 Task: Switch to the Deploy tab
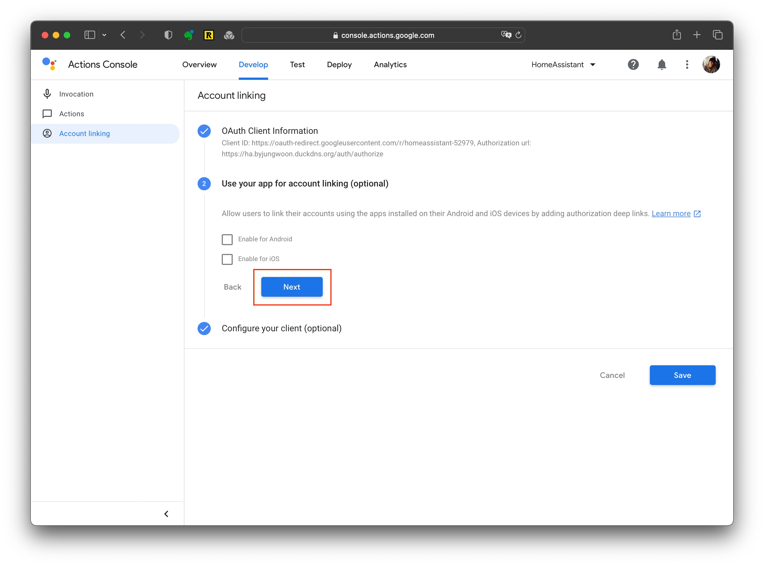click(339, 64)
